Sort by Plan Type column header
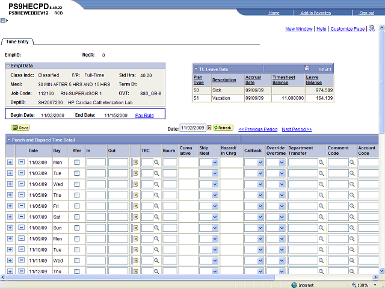 click(x=198, y=80)
